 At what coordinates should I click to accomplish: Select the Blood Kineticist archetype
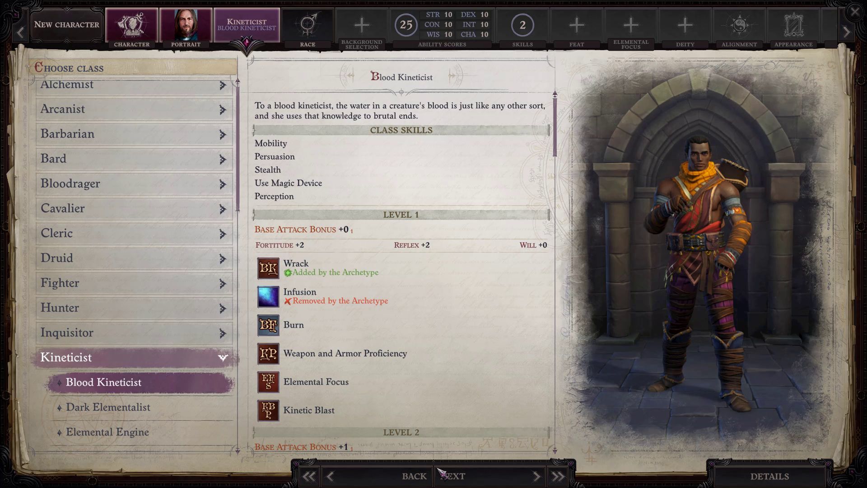140,383
